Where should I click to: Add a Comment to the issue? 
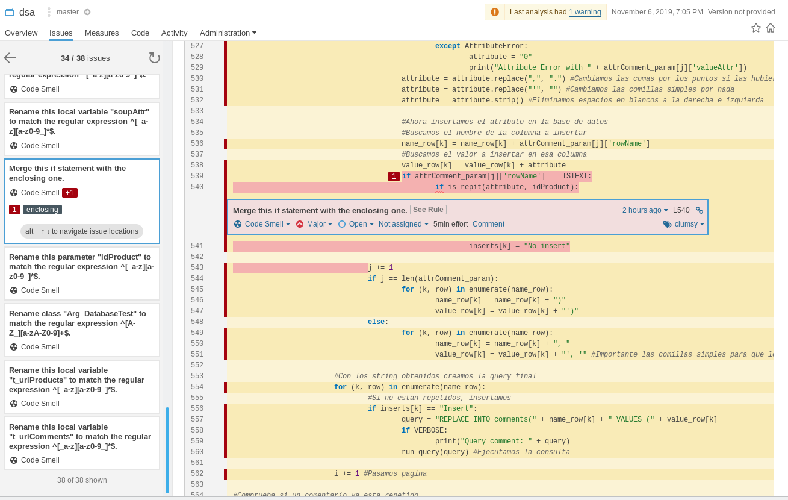coord(488,224)
